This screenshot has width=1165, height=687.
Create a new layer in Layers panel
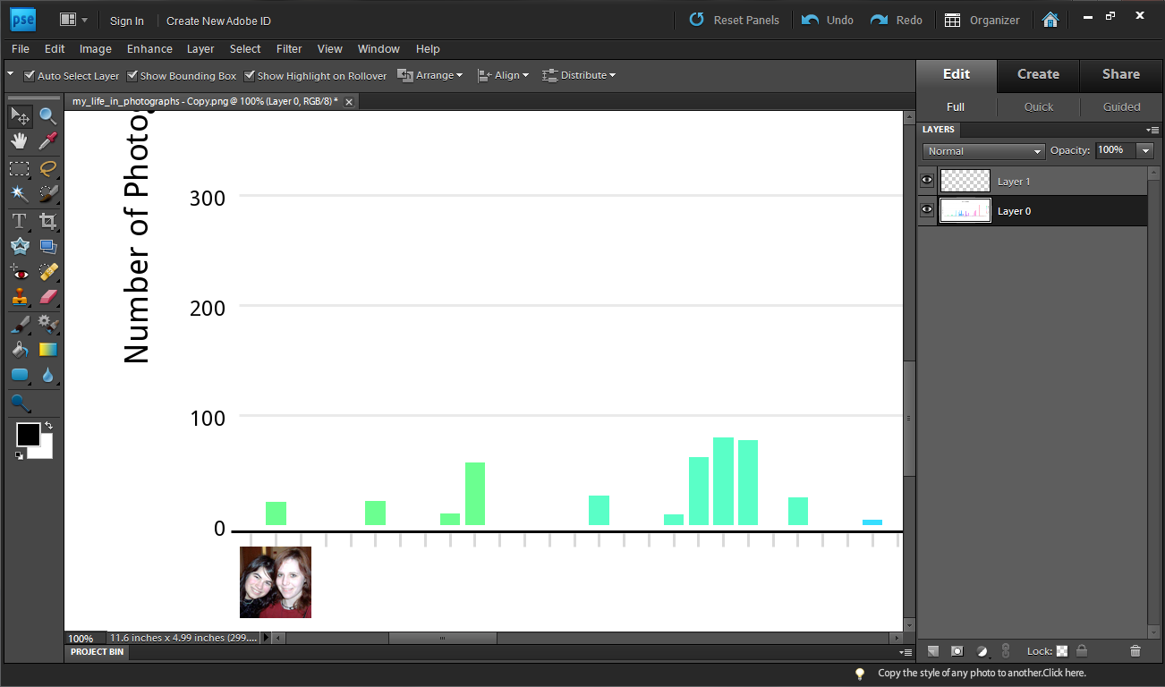tap(933, 651)
